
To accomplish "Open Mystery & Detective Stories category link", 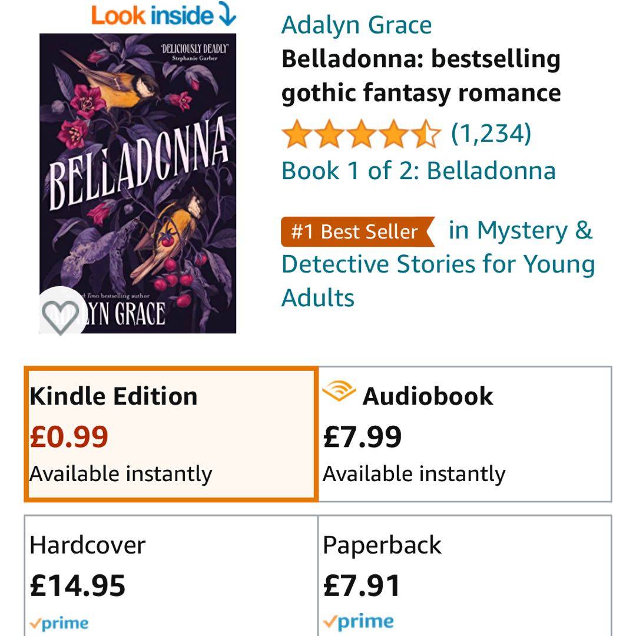I will click(x=438, y=264).
